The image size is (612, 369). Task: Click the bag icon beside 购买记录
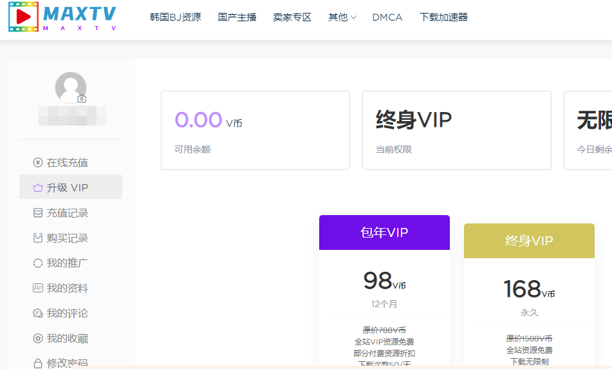[x=38, y=238]
